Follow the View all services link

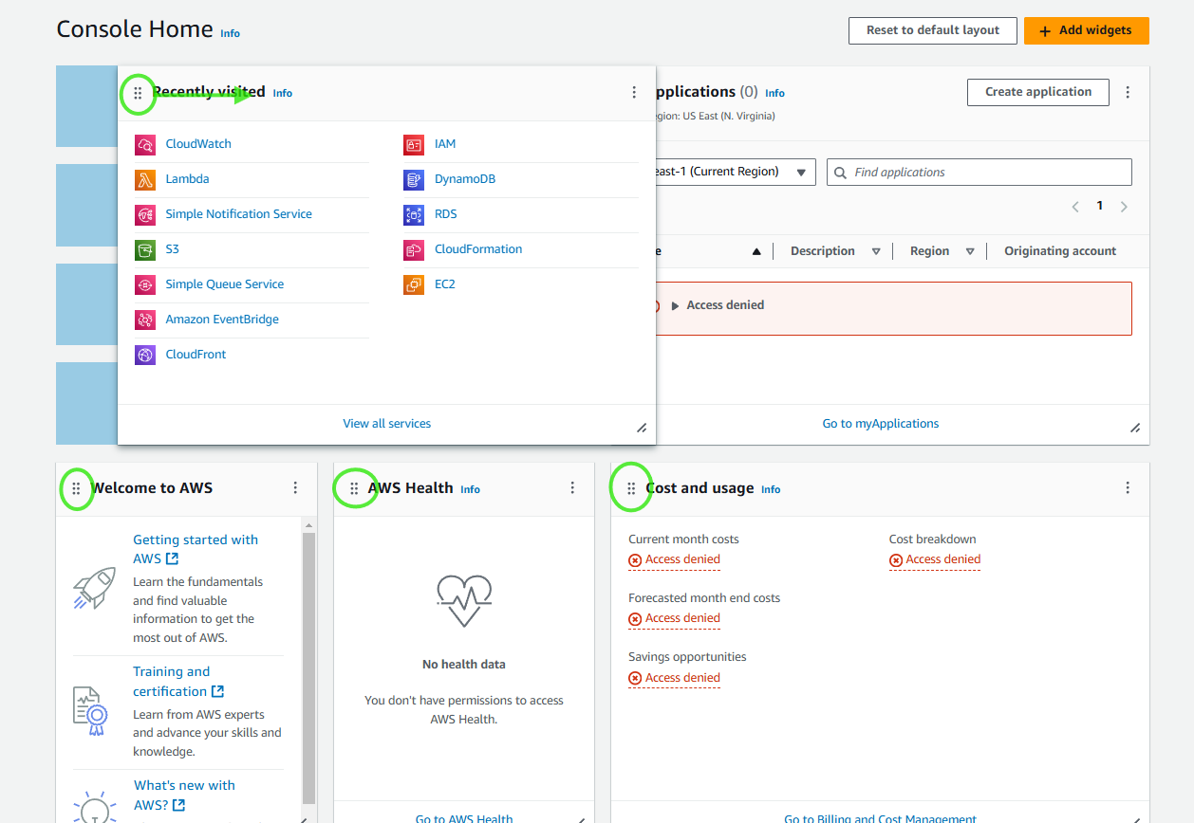pos(386,423)
